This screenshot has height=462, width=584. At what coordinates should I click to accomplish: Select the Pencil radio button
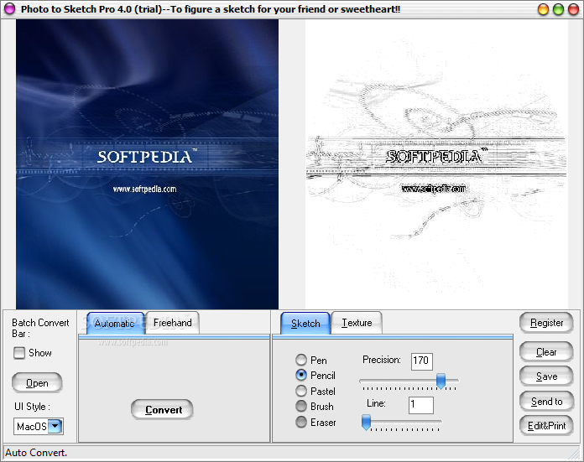(x=301, y=376)
